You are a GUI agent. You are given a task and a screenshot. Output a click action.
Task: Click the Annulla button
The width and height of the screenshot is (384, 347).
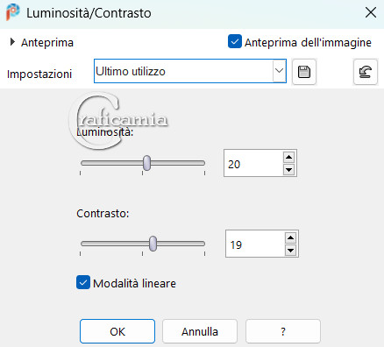200,331
